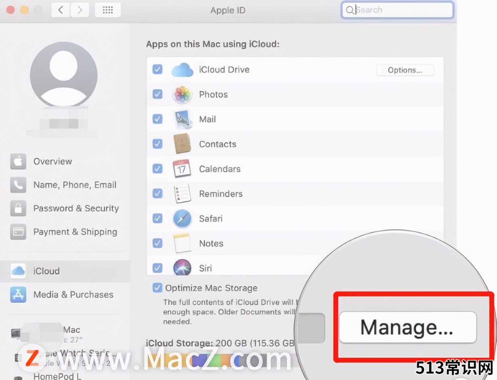Disable Mail syncing checkbox

[x=157, y=119]
